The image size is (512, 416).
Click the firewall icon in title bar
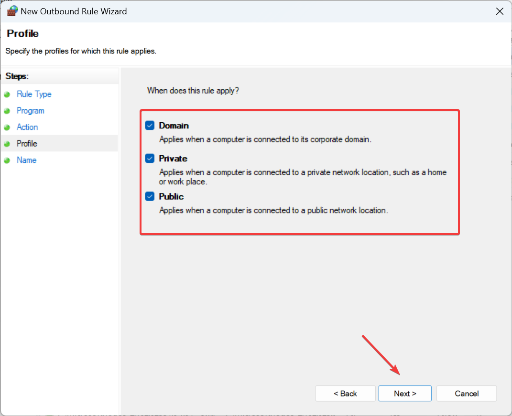tap(12, 11)
